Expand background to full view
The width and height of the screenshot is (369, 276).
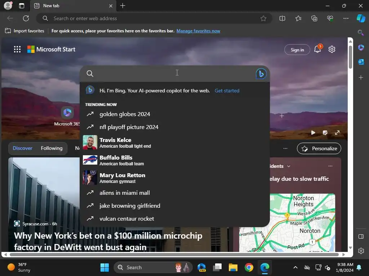click(x=337, y=133)
